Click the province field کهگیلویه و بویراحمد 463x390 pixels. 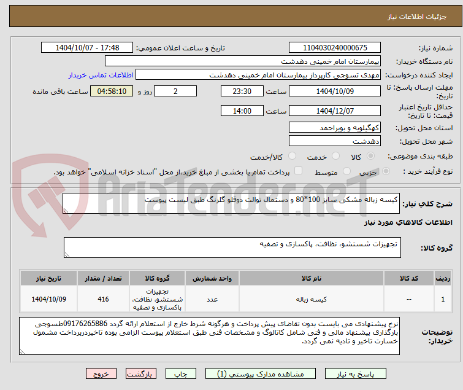click(335, 127)
